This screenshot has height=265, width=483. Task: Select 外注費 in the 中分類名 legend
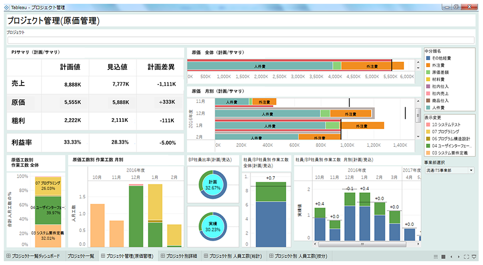[440, 64]
